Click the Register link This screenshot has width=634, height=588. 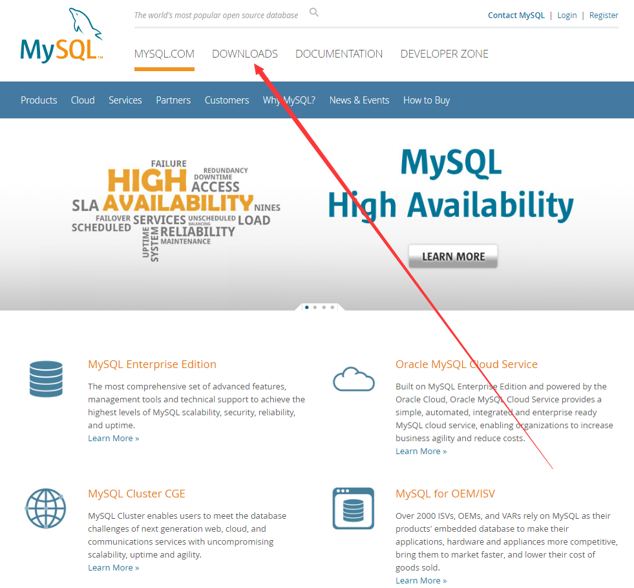point(604,16)
